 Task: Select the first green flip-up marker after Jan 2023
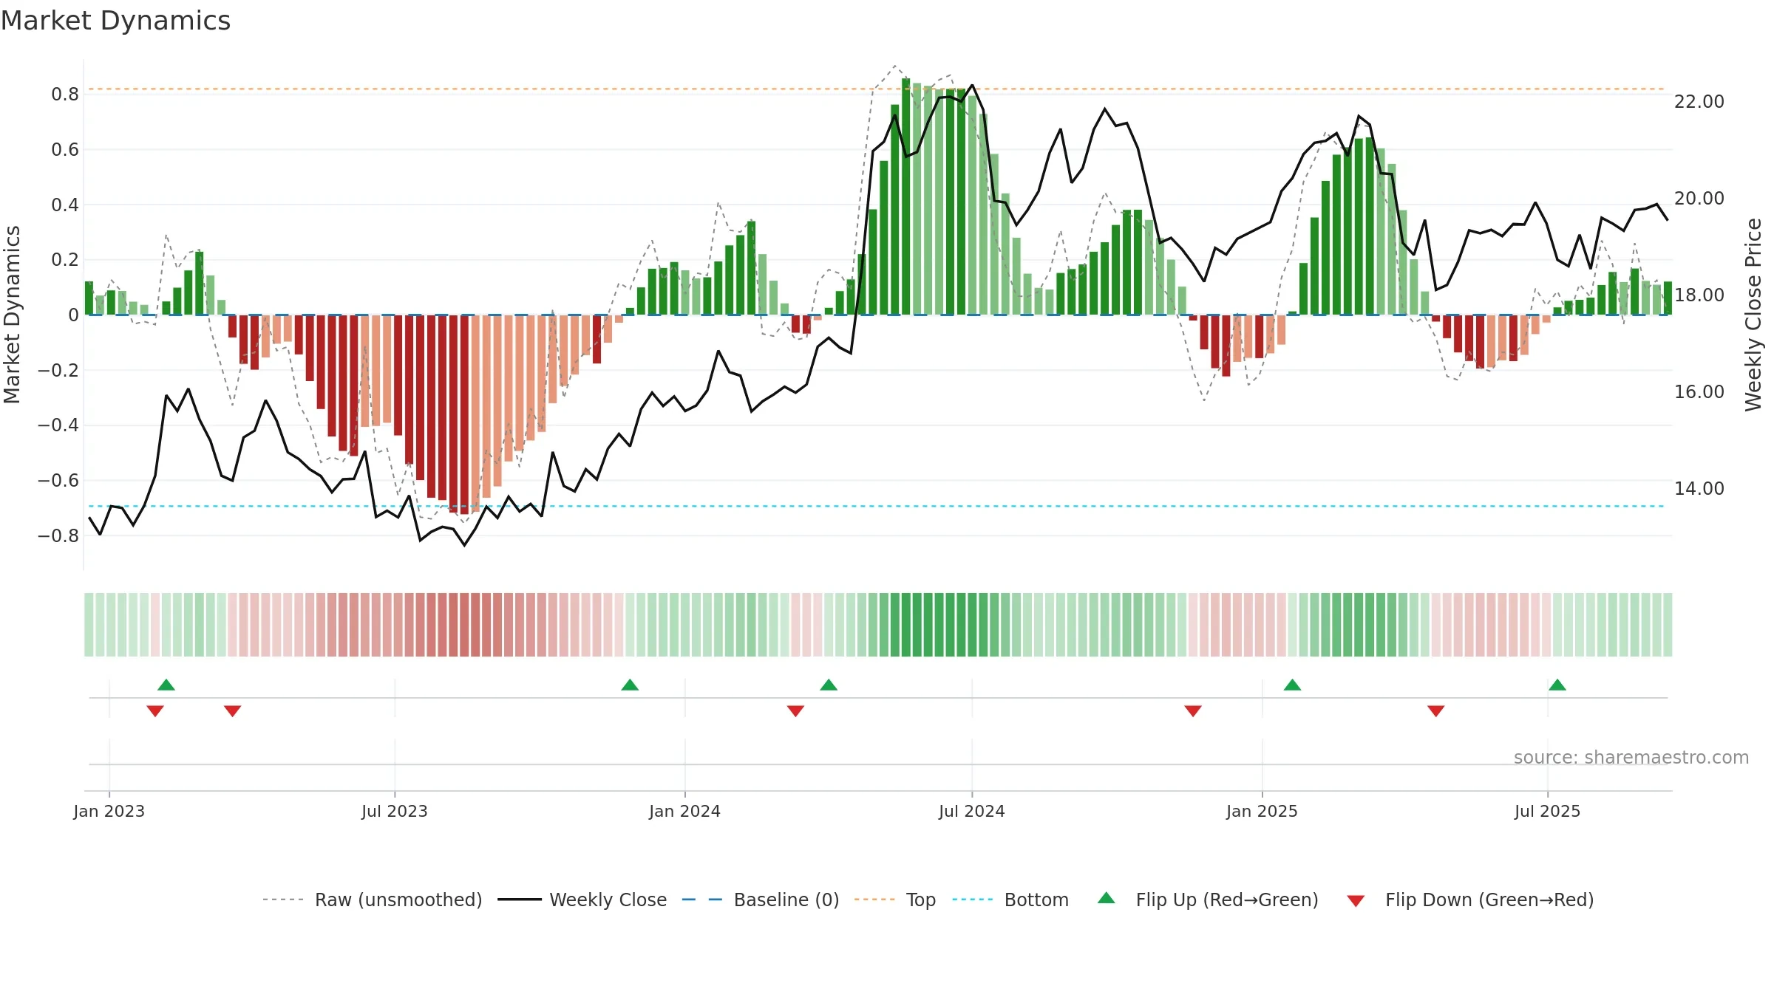coord(166,685)
